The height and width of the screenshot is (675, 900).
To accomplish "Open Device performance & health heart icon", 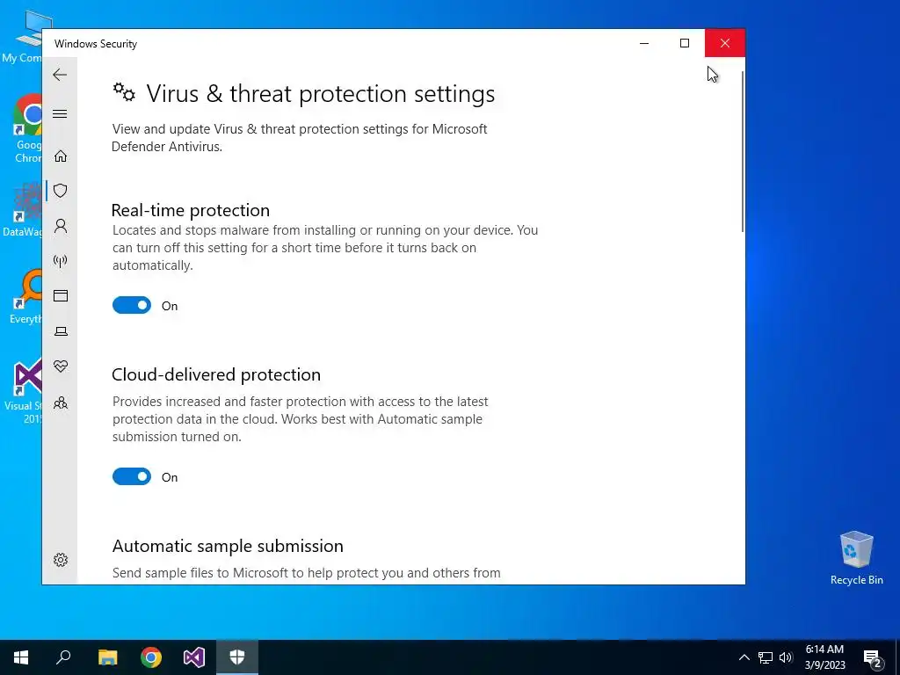I will coord(61,367).
